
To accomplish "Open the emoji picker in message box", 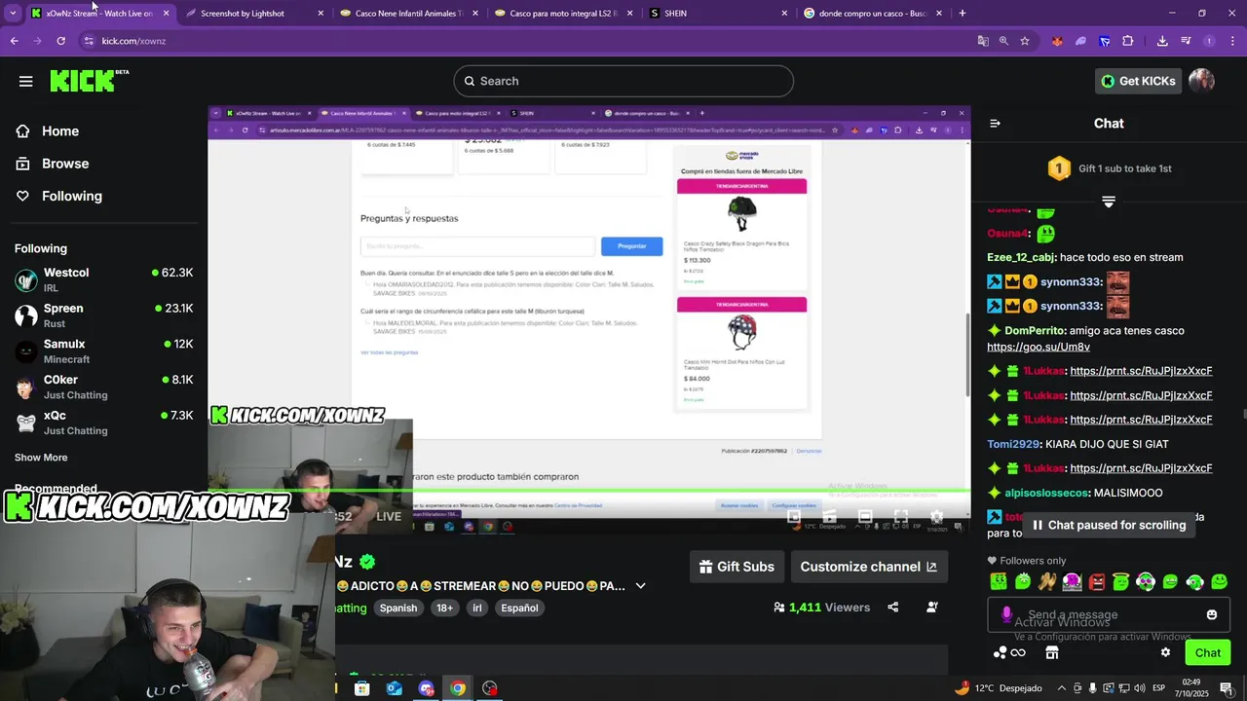I will 1212,614.
